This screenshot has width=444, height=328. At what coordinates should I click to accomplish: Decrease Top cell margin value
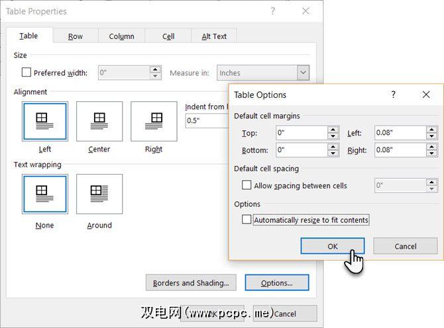(333, 136)
